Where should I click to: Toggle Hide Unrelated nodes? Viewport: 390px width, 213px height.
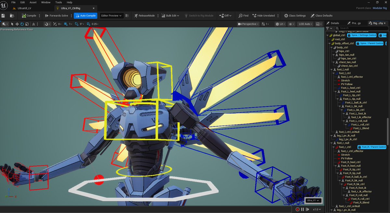tap(263, 16)
